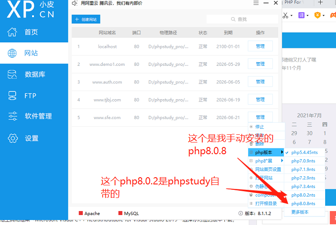Click day 29 in the 2021年7月 calendar
The height and width of the screenshot is (225, 336).
point(294,133)
